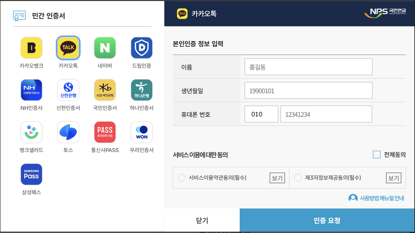The image size is (415, 233).
Task: View the 서비스이용약관동의 terms with 보기
Action: point(277,178)
